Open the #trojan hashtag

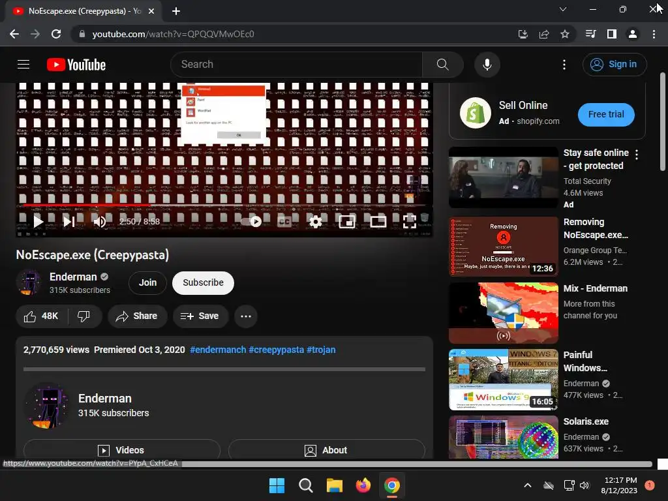point(321,350)
